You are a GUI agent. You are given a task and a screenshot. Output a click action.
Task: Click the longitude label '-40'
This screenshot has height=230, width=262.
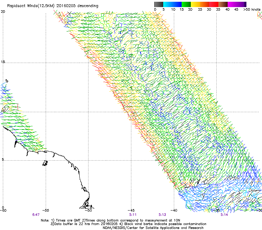pyautogui.click(x=174, y=210)
